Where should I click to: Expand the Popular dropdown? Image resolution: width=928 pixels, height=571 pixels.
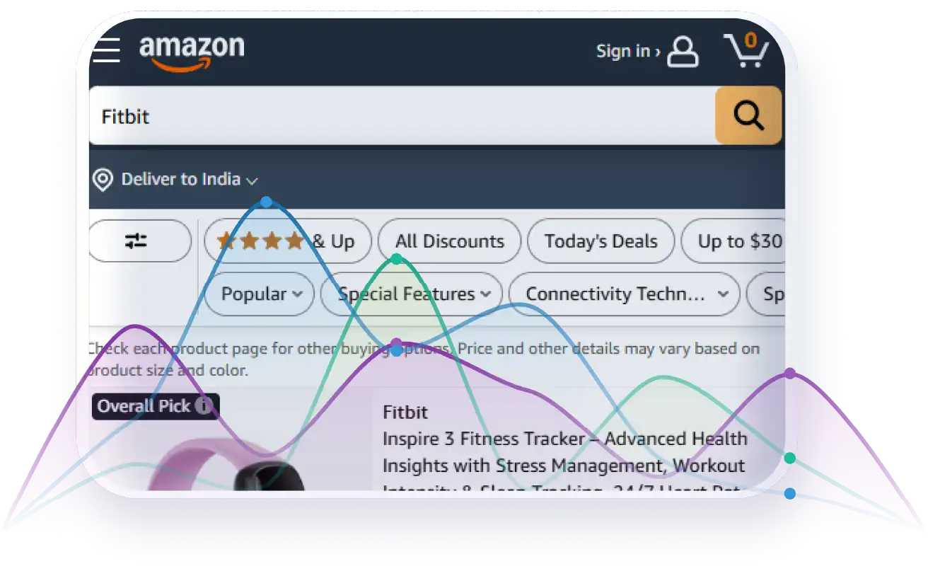coord(260,294)
